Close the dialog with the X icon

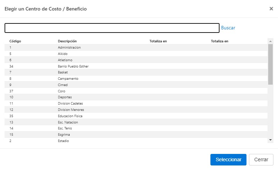click(x=271, y=9)
